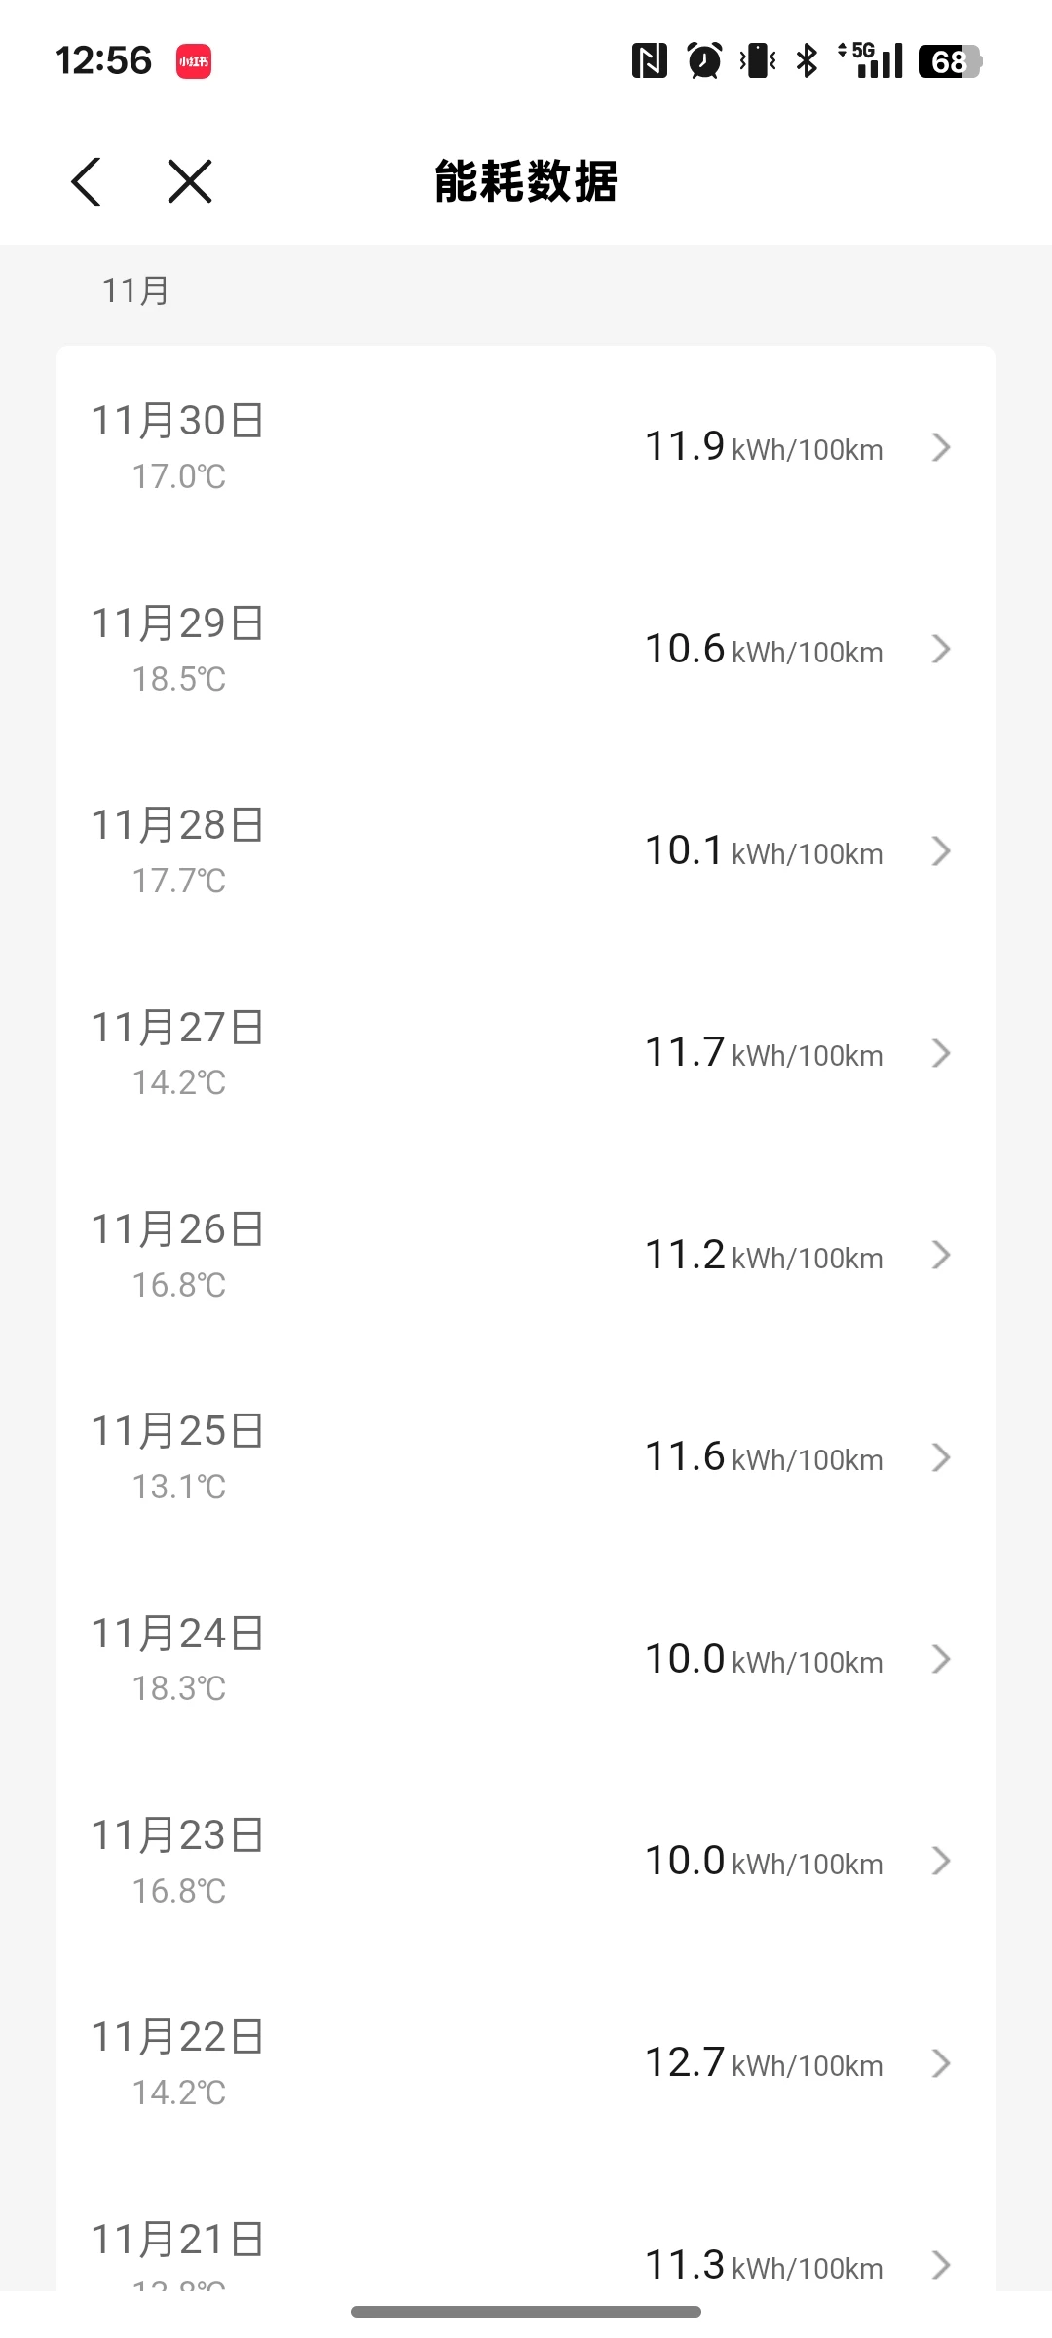The width and height of the screenshot is (1052, 2338).
Task: Tap the 5G signal strength icon
Action: tap(873, 60)
